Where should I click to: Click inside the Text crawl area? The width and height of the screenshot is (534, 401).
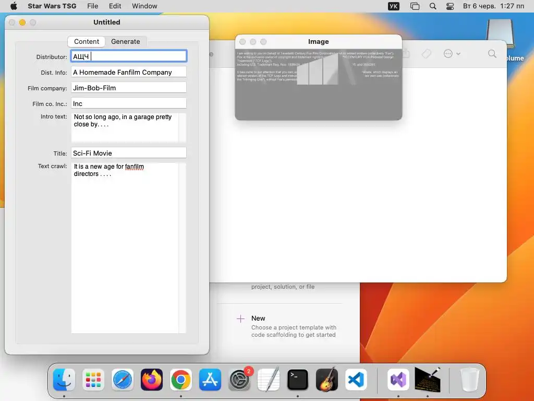(125, 248)
